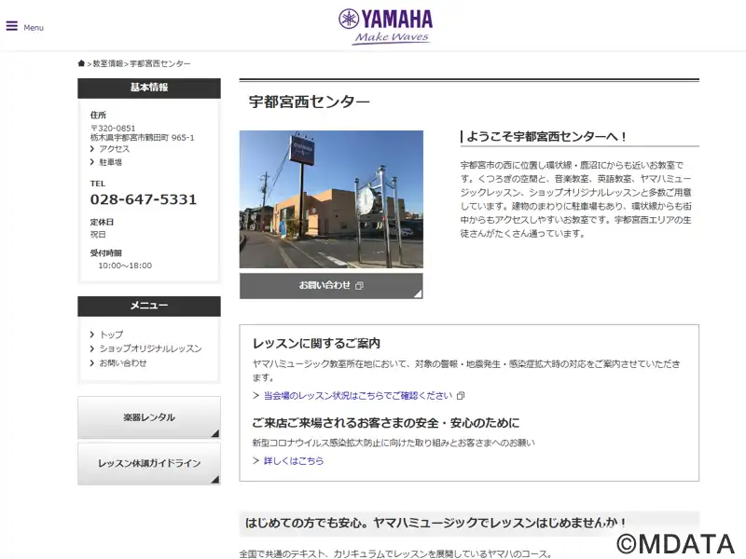This screenshot has height=559, width=746.
Task: Click the Yamaha Make Waves logo
Action: (x=385, y=26)
